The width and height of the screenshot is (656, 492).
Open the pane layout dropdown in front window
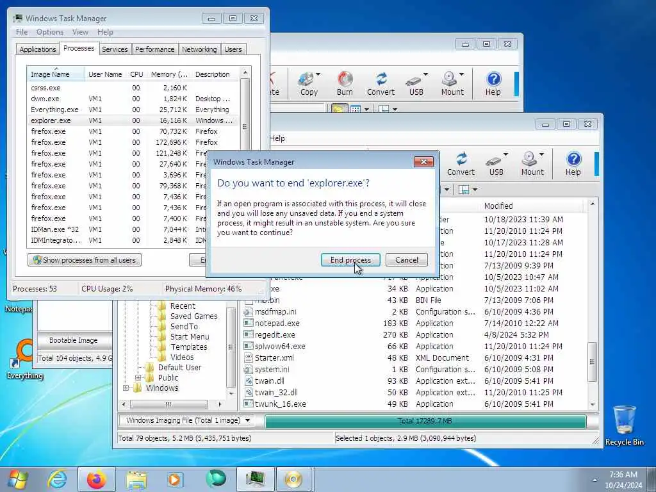475,190
